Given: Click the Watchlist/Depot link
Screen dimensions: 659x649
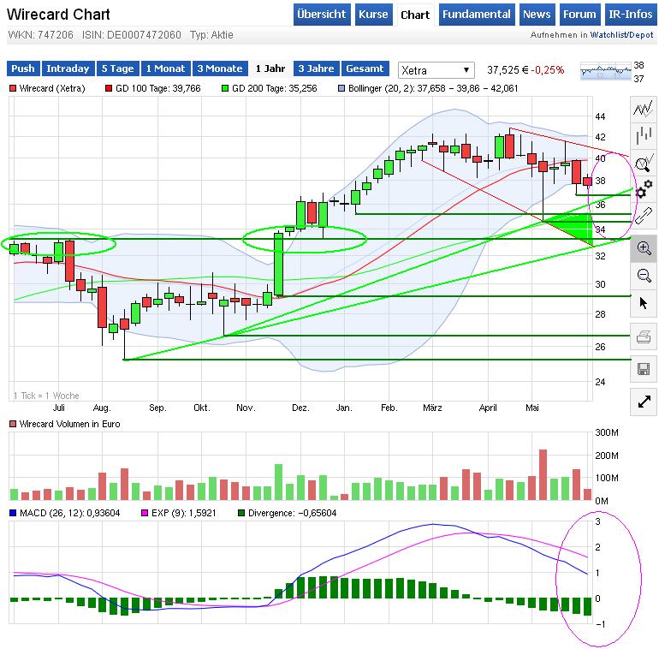Looking at the screenshot, I should click(621, 35).
